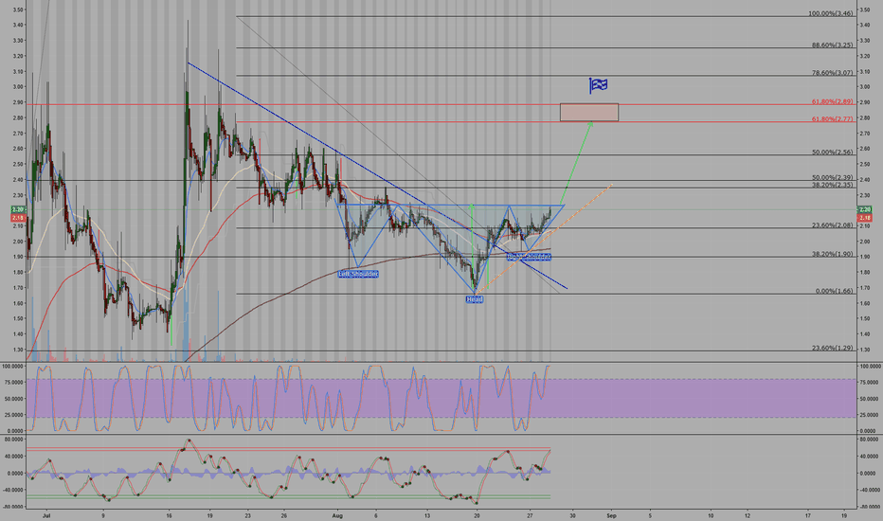This screenshot has height=521, width=883.
Task: Click the "10" date on time axis
Action: click(711, 514)
